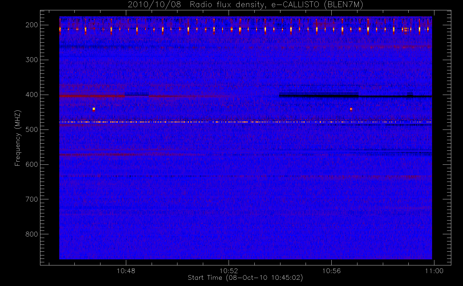Screen dimensions: 463x286
Task: Click the 'Start Time (08-Oct-10 10:45:02)' label
Action: (x=245, y=278)
